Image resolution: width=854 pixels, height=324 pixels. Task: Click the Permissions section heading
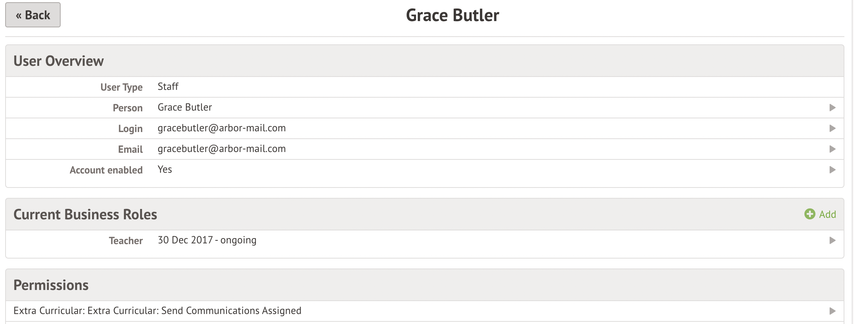point(51,285)
